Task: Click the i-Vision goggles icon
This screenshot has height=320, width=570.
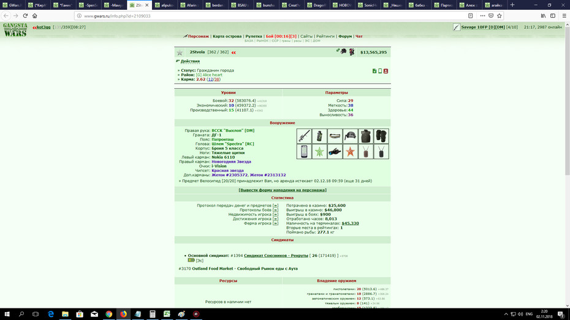Action: click(x=335, y=152)
